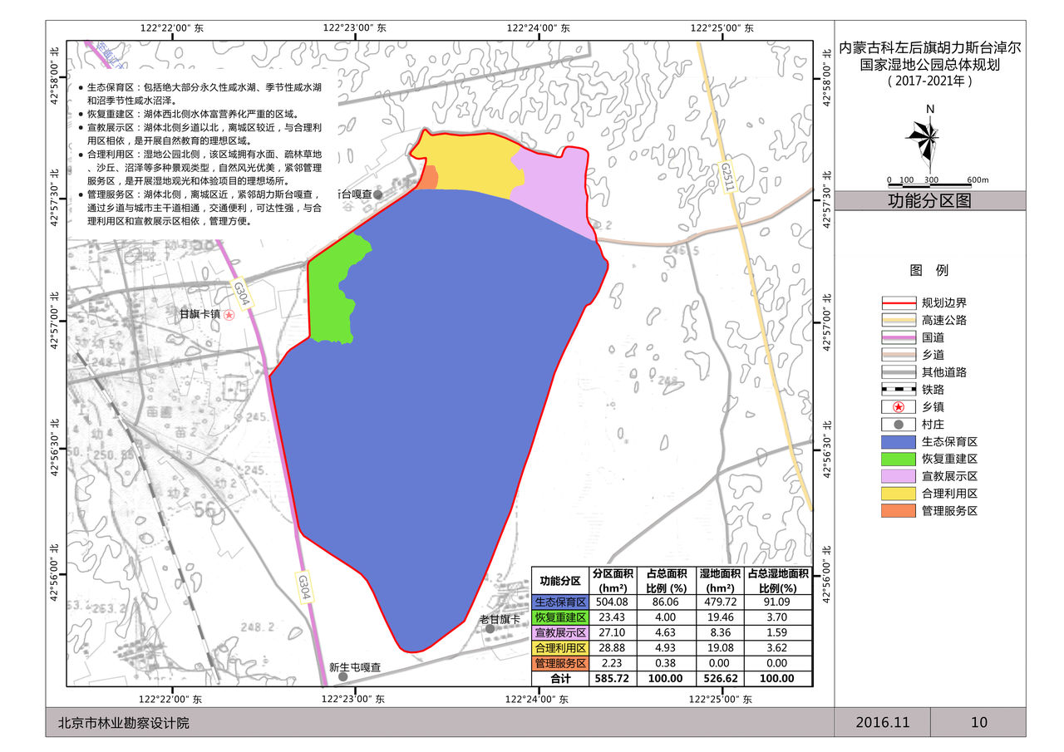Screen dimensions: 1064x752
Task: Click table cell value 2.23
Action: coord(613,663)
